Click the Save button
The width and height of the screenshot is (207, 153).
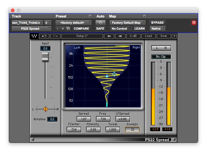click(163, 36)
